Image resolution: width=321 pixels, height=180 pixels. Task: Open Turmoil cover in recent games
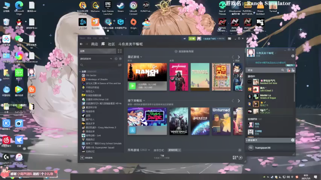click(200, 76)
